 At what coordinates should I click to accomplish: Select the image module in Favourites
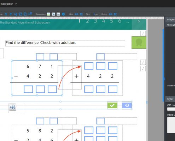coord(48,14)
